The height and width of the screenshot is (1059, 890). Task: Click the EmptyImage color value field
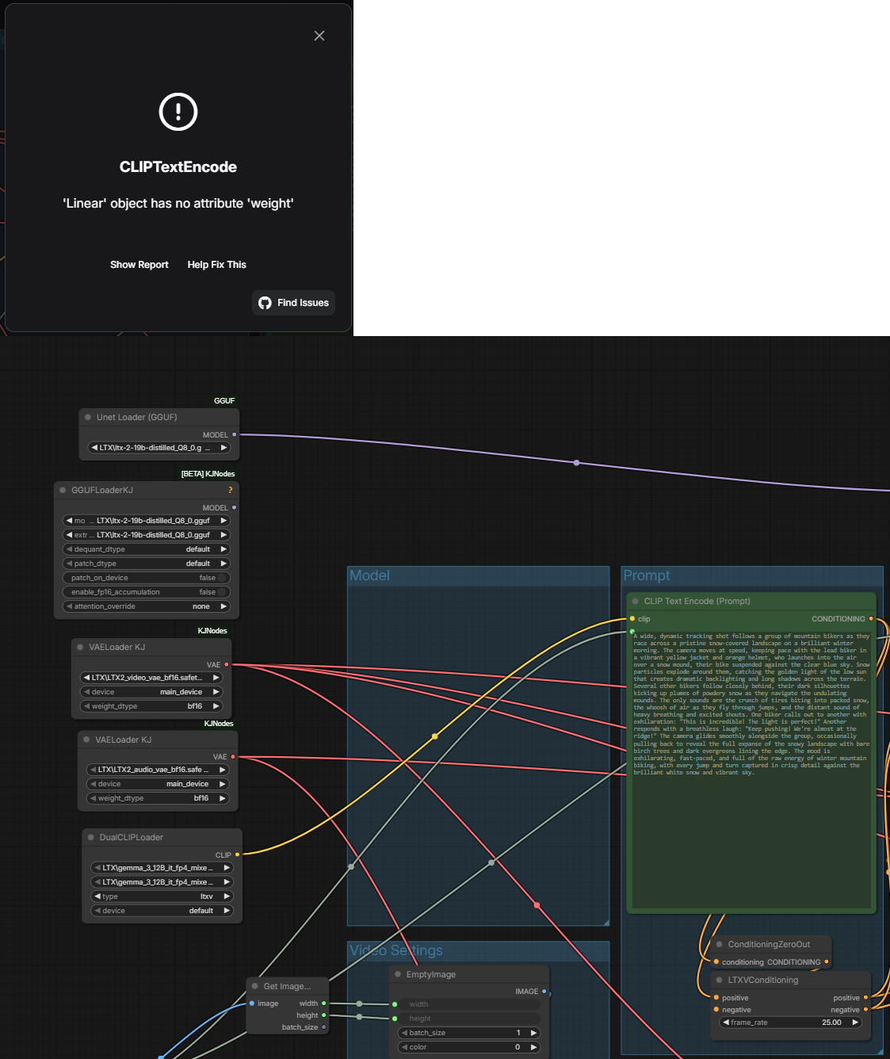coord(469,1047)
